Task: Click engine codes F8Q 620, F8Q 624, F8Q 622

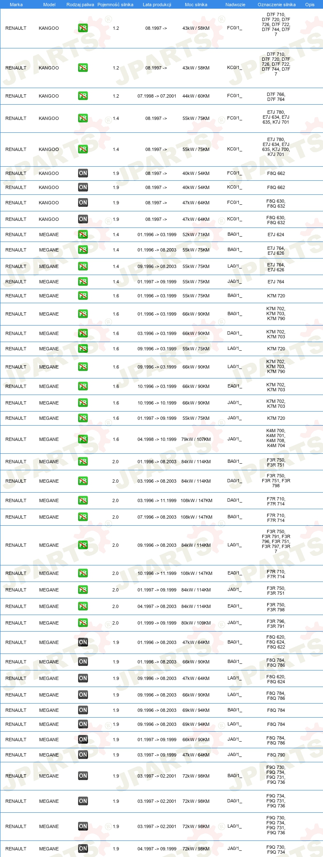Action: coord(276,642)
